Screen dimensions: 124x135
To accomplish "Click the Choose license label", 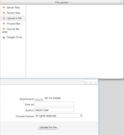I will [25, 116].
